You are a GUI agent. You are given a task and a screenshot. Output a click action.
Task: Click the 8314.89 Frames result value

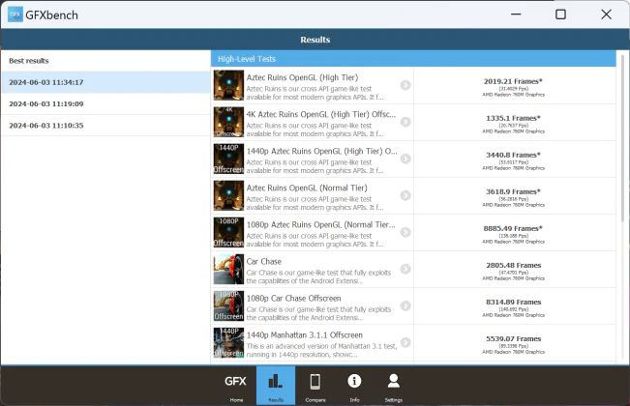point(514,303)
